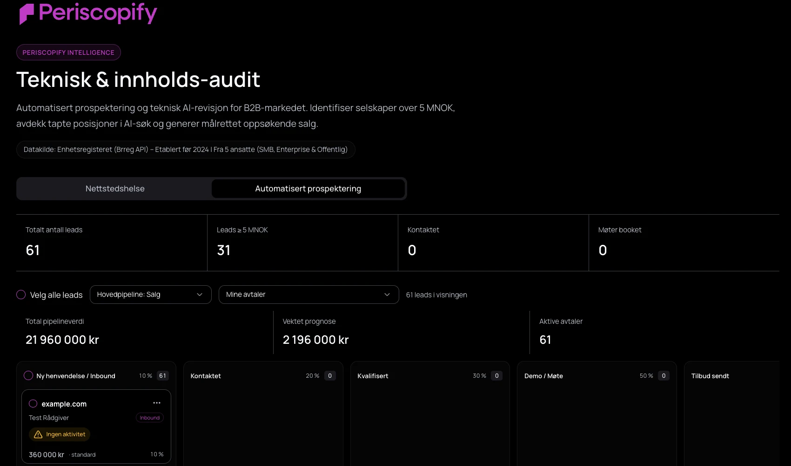Screen dimensions: 791x466
Task: Click the Ny henvendelse / Inbound column title
Action: pos(76,376)
